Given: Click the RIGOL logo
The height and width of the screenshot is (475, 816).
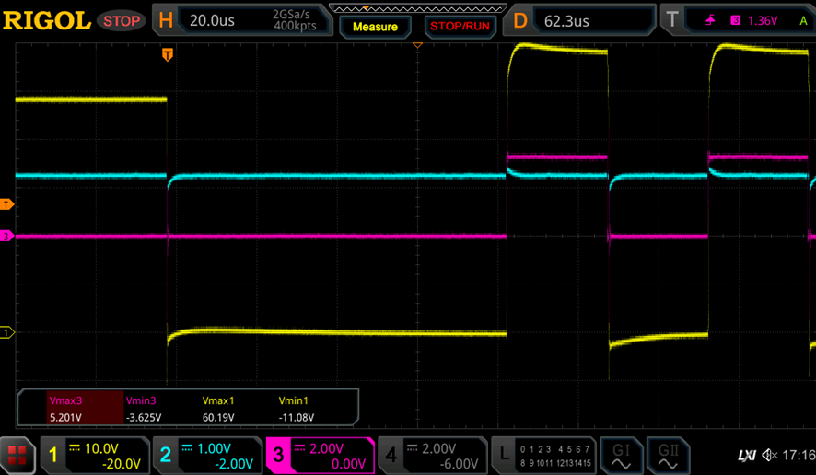Looking at the screenshot, I should pos(47,21).
